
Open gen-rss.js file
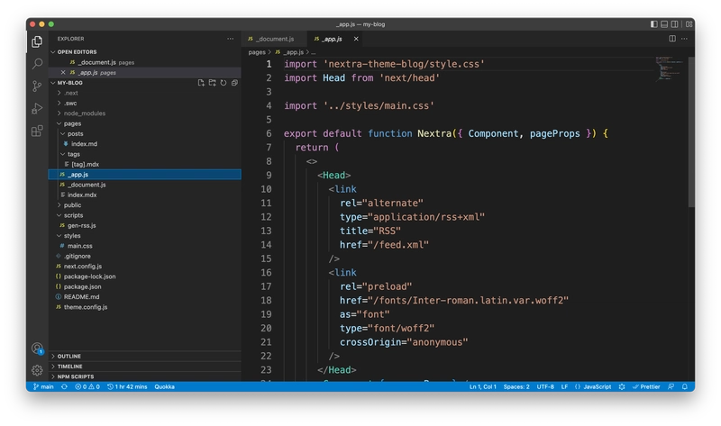(x=145, y=226)
